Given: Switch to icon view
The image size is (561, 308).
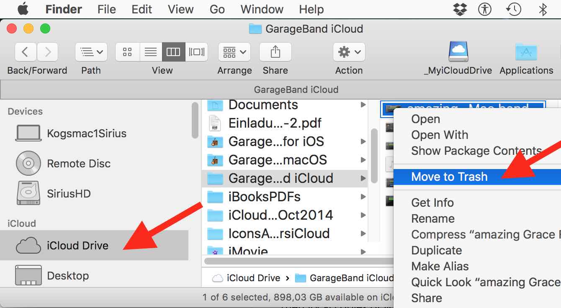Looking at the screenshot, I should coord(127,52).
